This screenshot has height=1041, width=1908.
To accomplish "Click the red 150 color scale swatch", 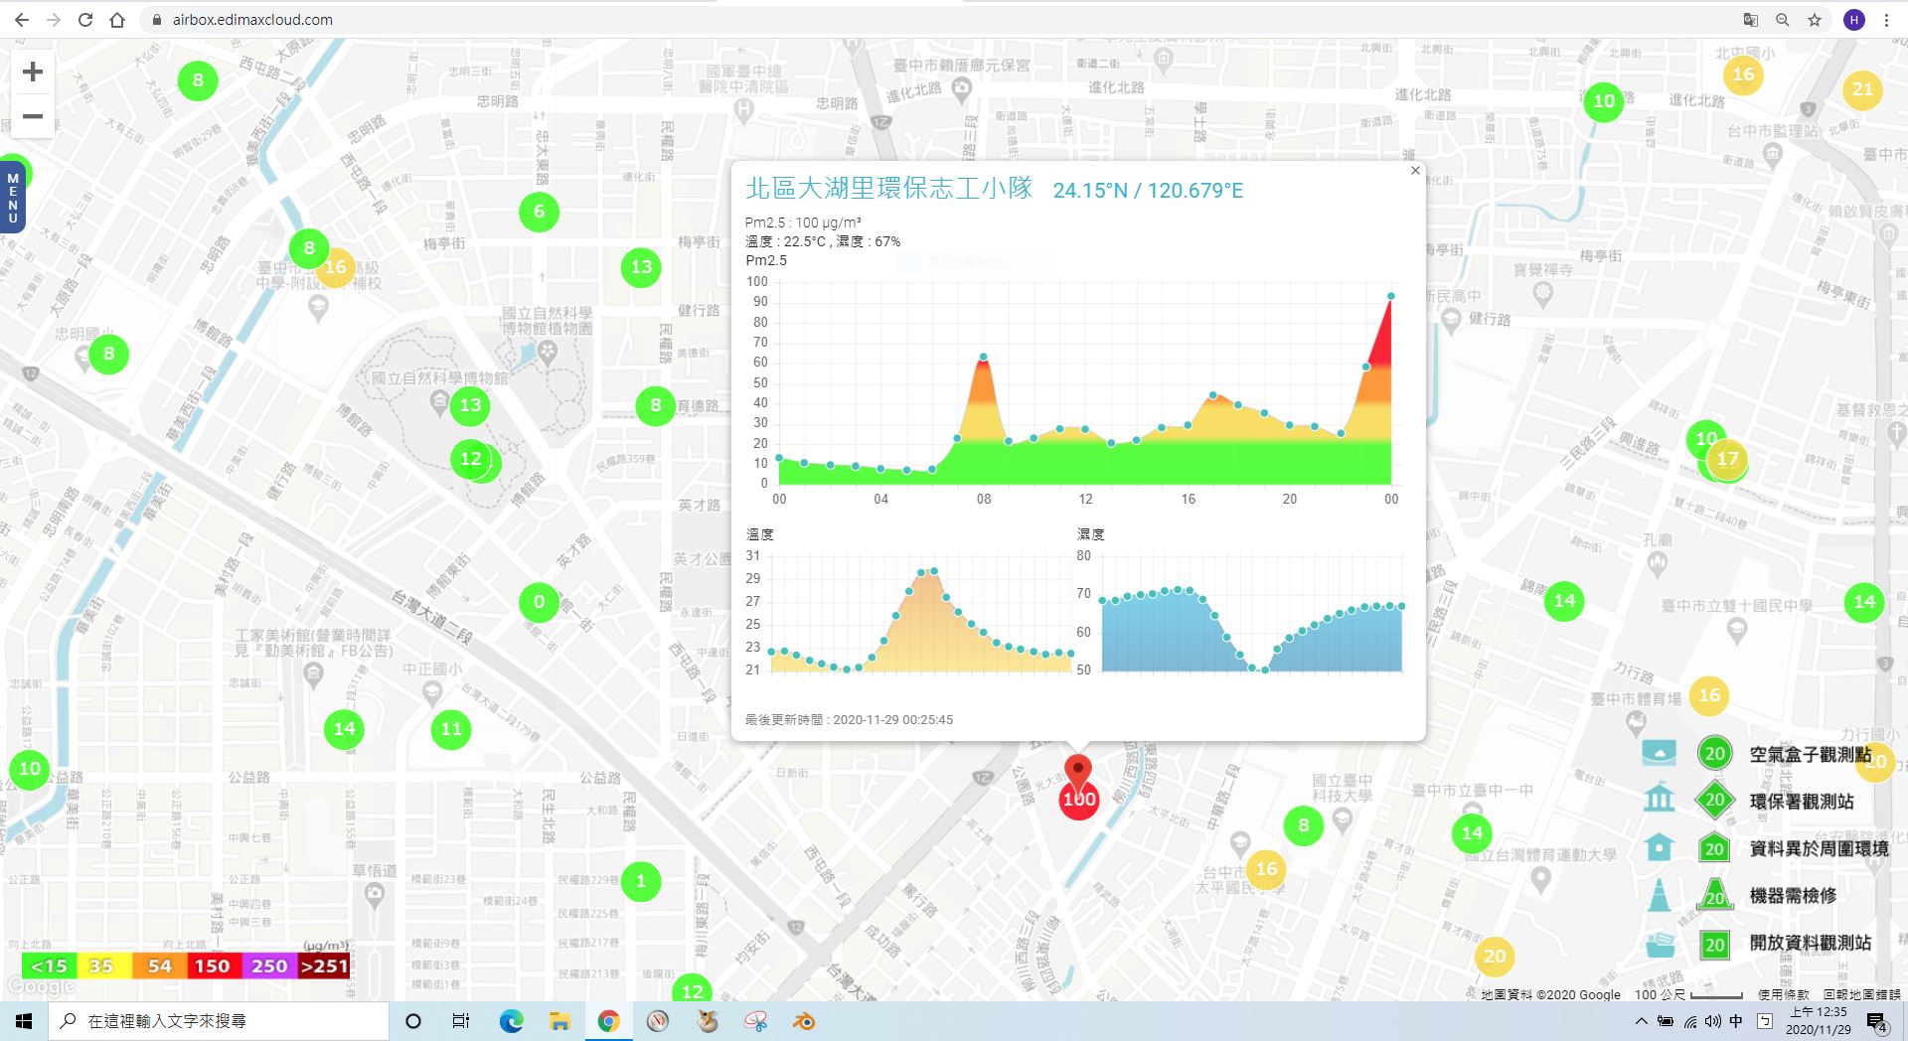I will 213,966.
